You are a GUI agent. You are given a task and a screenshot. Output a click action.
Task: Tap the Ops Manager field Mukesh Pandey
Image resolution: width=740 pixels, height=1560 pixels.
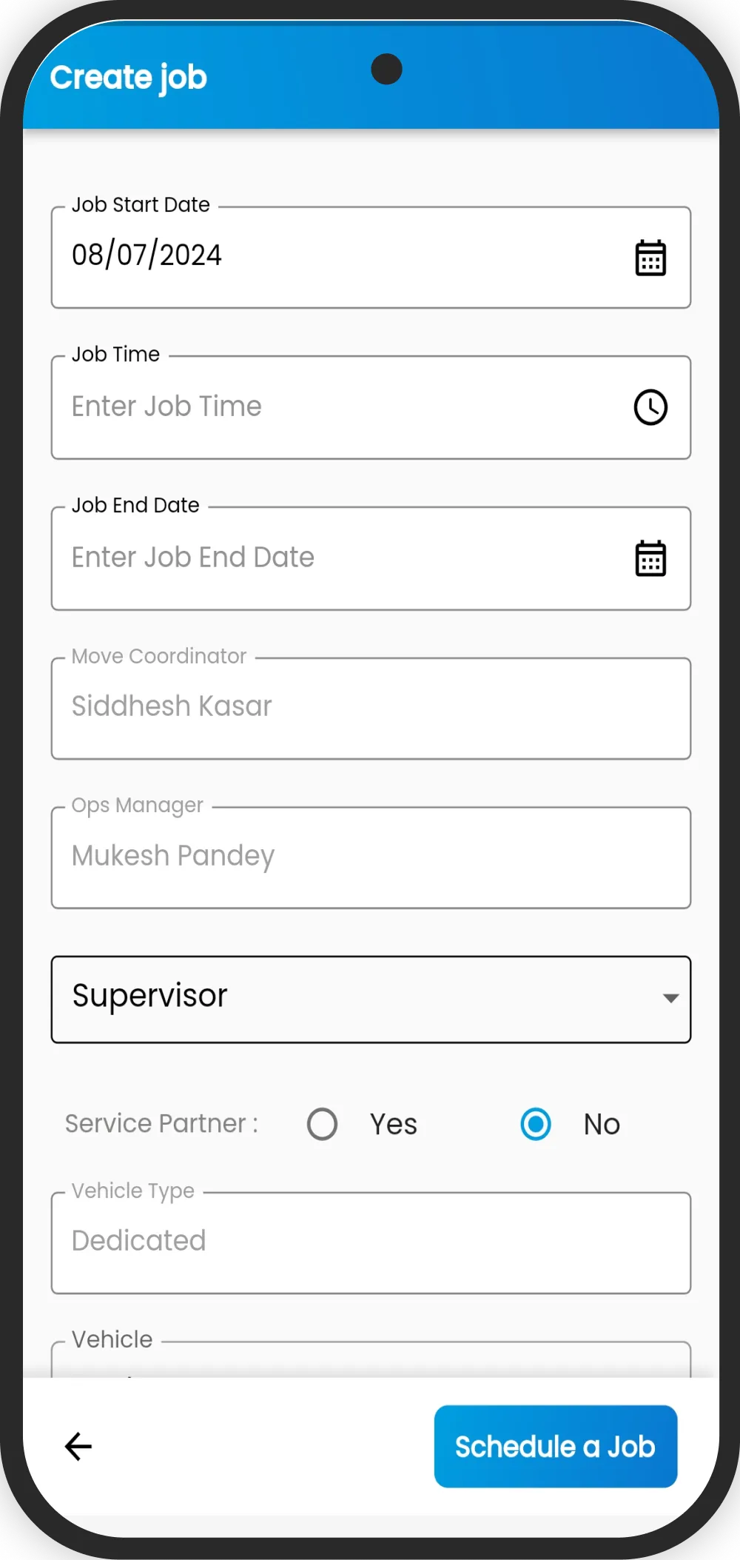[x=370, y=857]
